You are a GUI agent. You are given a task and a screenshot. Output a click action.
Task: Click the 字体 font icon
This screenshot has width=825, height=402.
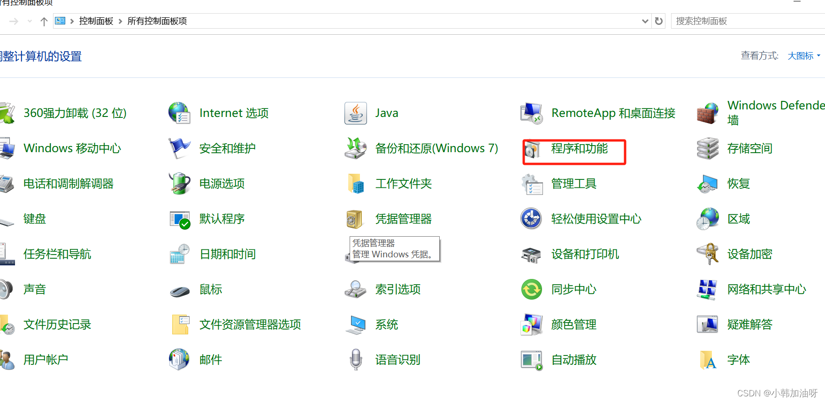[708, 360]
